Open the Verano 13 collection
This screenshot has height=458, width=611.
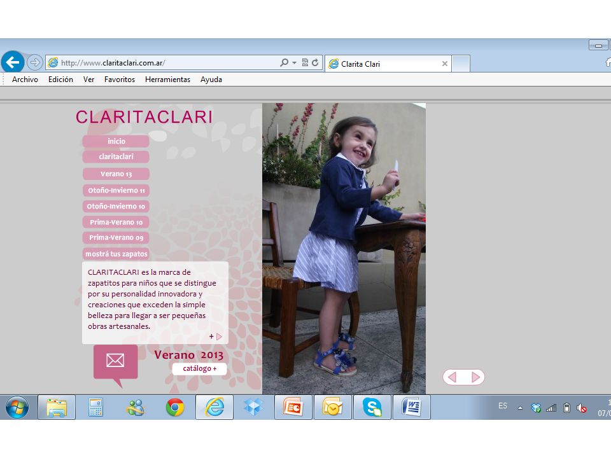coord(116,174)
